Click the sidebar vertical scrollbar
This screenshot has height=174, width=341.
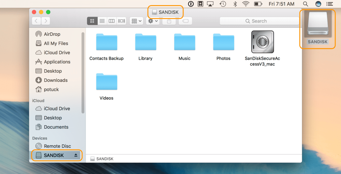pyautogui.click(x=83, y=72)
